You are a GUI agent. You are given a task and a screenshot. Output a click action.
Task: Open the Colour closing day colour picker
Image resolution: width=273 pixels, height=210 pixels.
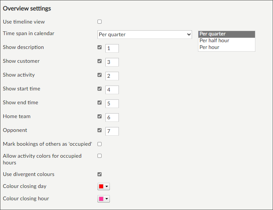coord(103,186)
